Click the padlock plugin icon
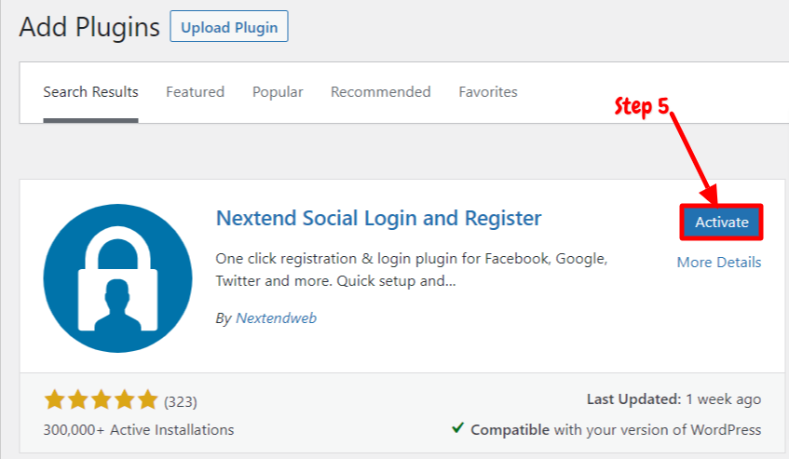The image size is (789, 459). point(117,278)
